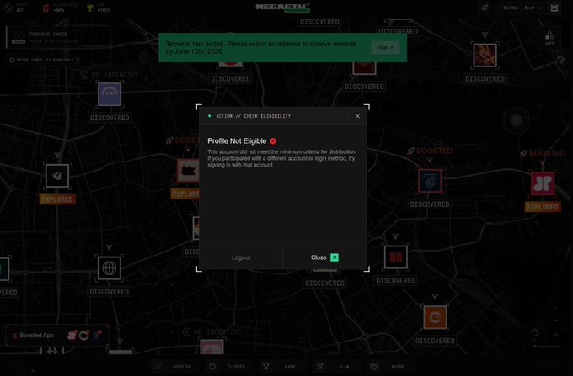The height and width of the screenshot is (376, 573).
Task: Select the spiky creature boosted app marker
Action: [x=188, y=170]
